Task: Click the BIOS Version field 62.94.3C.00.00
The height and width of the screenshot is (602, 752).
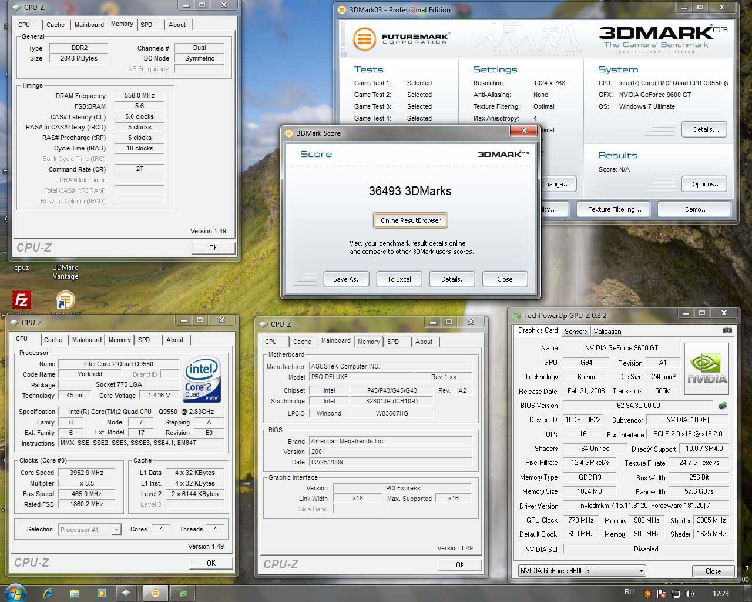Action: [639, 405]
